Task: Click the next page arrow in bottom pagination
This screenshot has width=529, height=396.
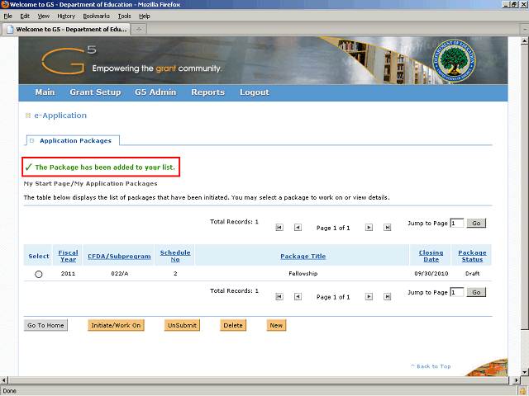Action: click(369, 297)
